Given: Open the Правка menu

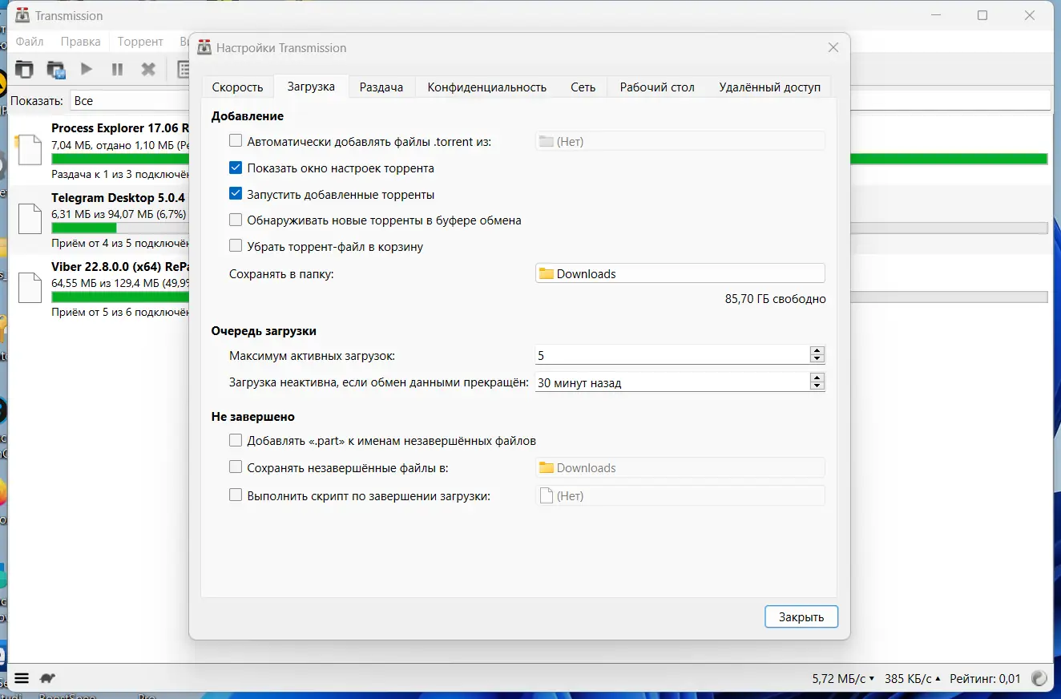Looking at the screenshot, I should pos(81,42).
